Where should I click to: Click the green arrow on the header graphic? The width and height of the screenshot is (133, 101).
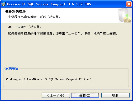[x=127, y=16]
